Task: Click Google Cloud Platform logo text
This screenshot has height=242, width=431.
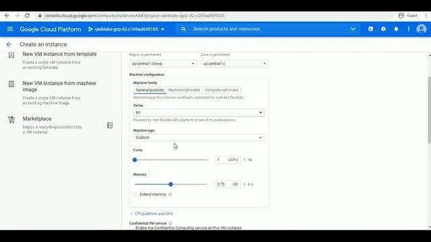Action: (x=51, y=29)
